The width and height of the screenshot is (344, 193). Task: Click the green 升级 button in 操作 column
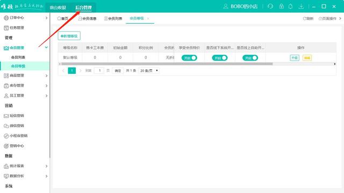[295, 58]
